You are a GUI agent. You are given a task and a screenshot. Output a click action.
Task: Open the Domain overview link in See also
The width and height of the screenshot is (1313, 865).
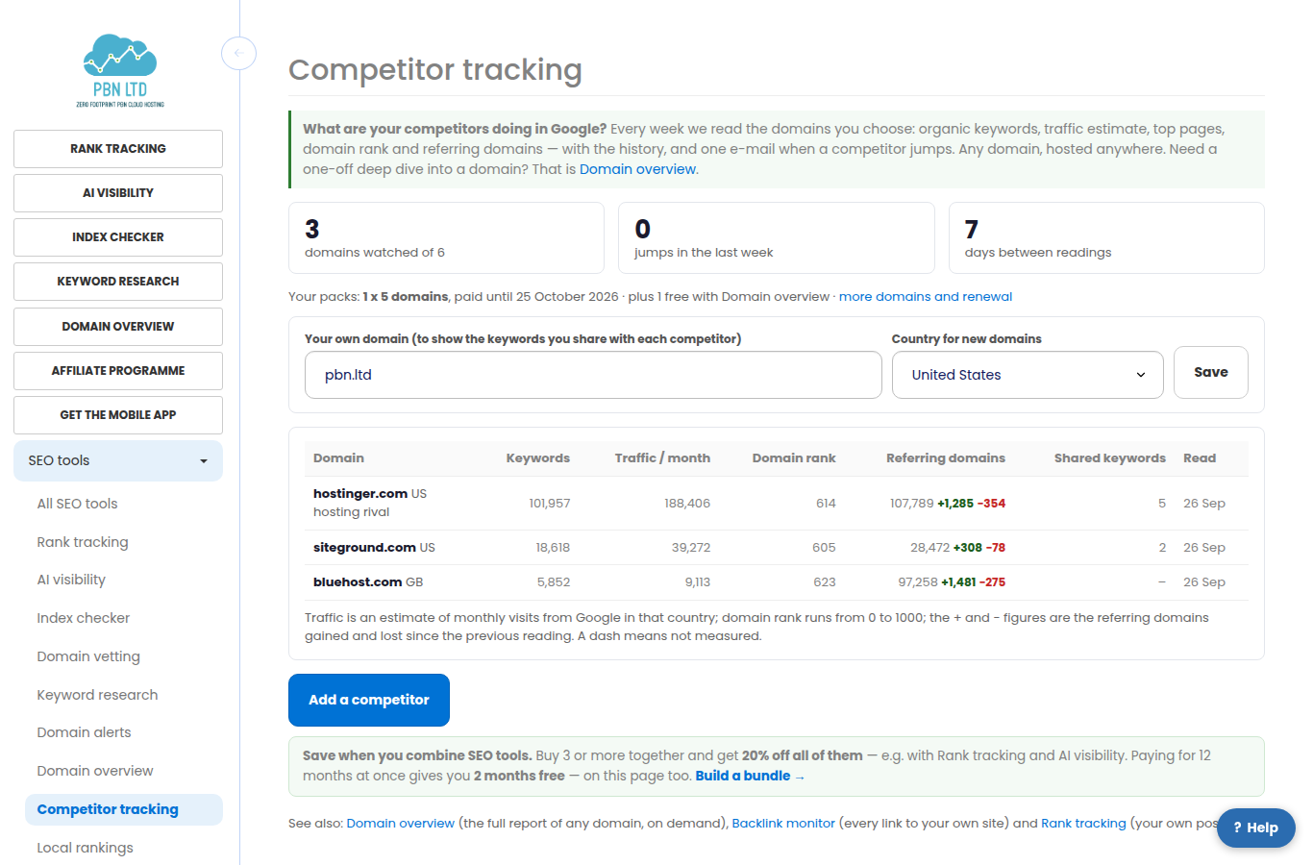coord(401,824)
